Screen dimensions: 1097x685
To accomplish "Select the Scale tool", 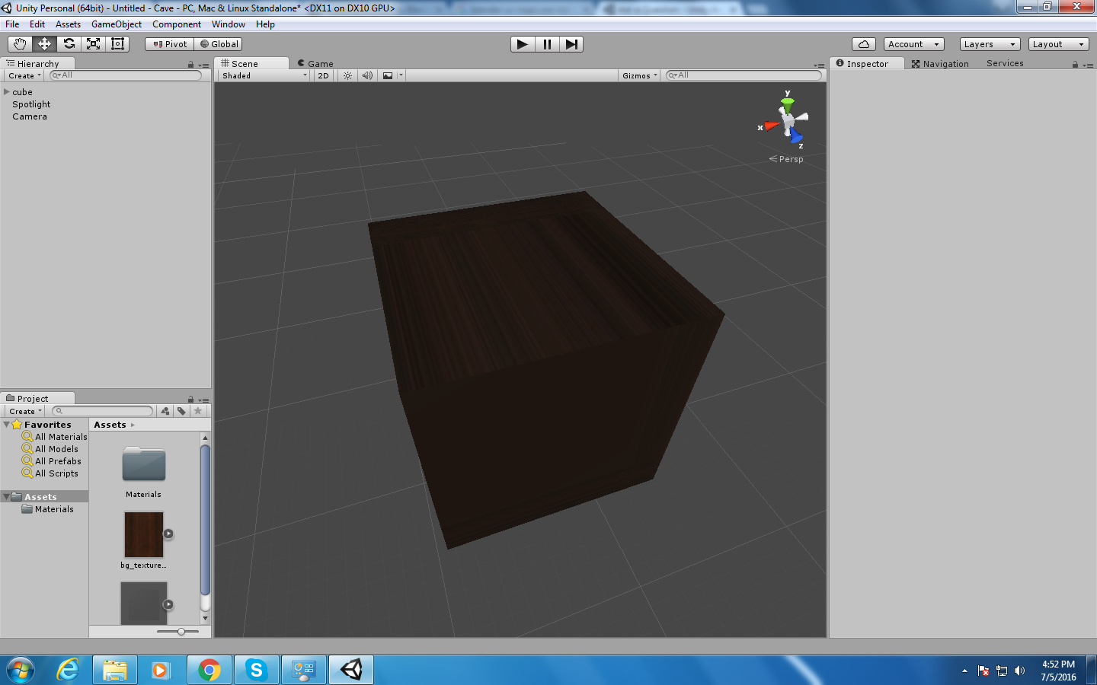I will click(94, 44).
